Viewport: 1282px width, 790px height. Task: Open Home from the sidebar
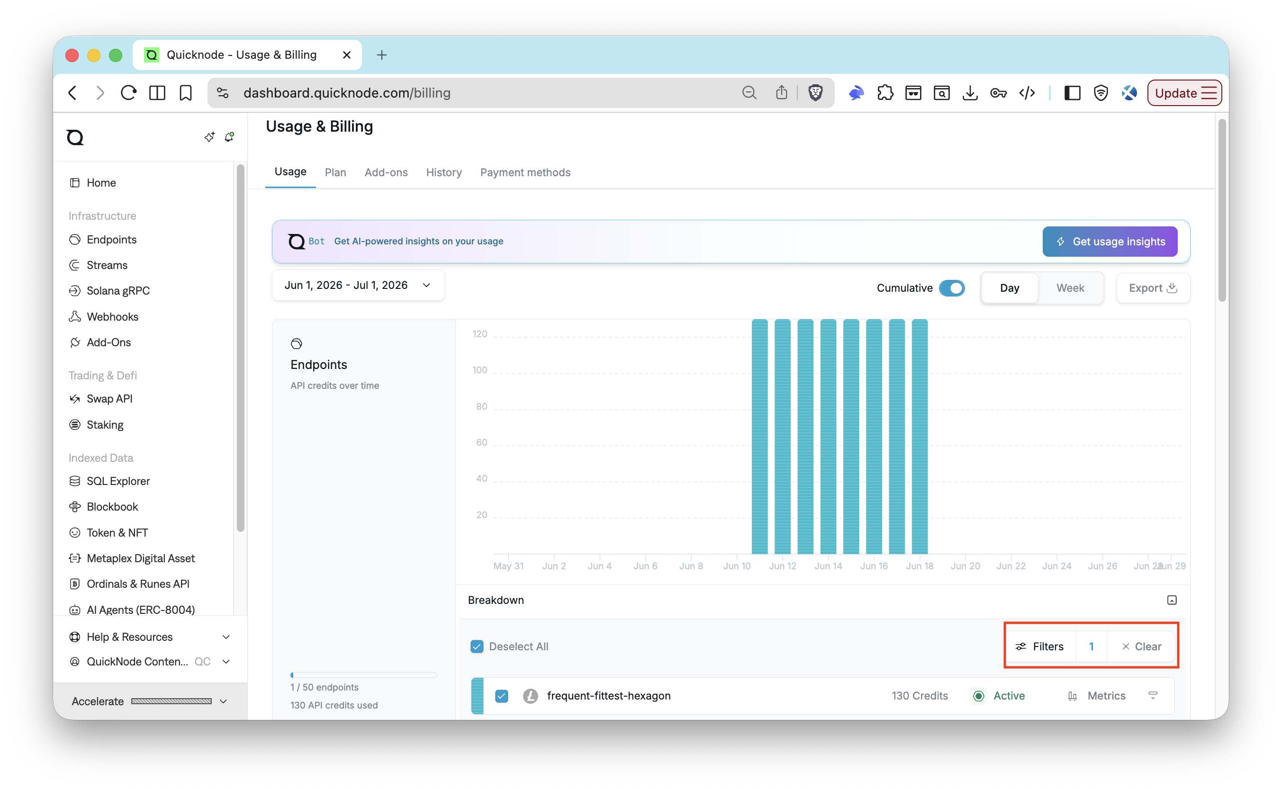click(92, 183)
